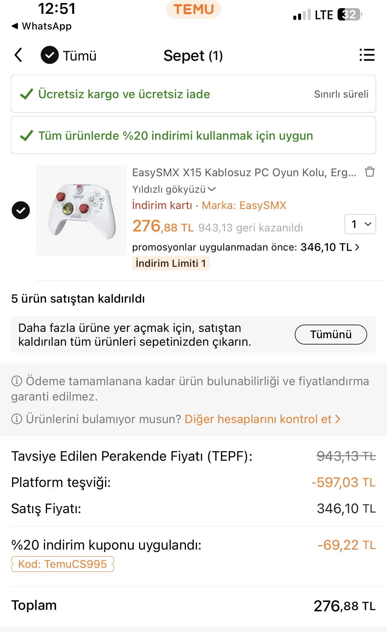This screenshot has width=387, height=633.
Task: Tap info icon beside Ürünlerini bulamıyor musun
Action: (17, 419)
